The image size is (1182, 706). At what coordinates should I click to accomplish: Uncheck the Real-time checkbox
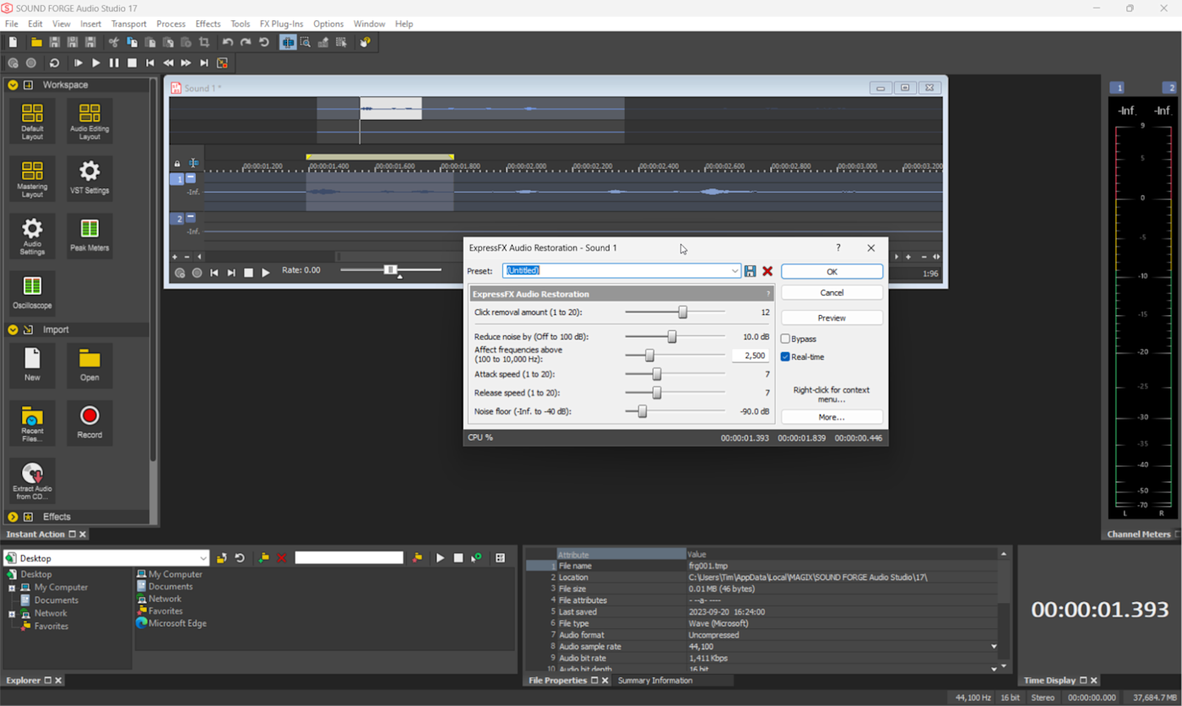[785, 357]
